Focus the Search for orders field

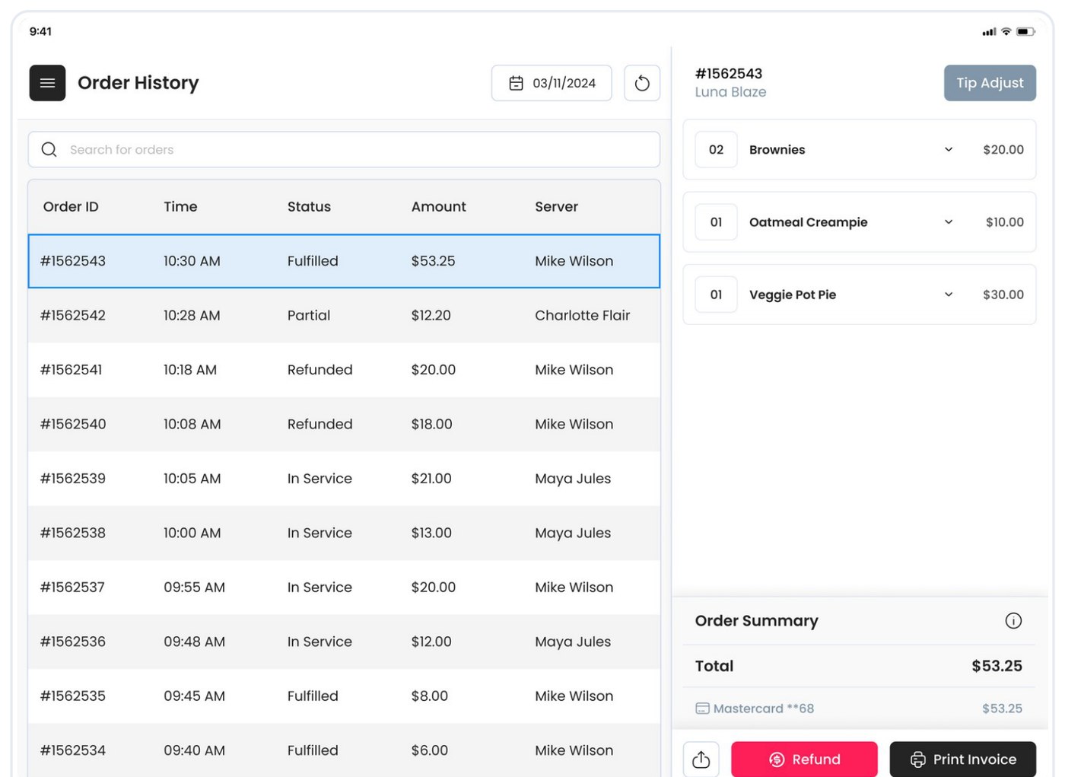tap(344, 149)
